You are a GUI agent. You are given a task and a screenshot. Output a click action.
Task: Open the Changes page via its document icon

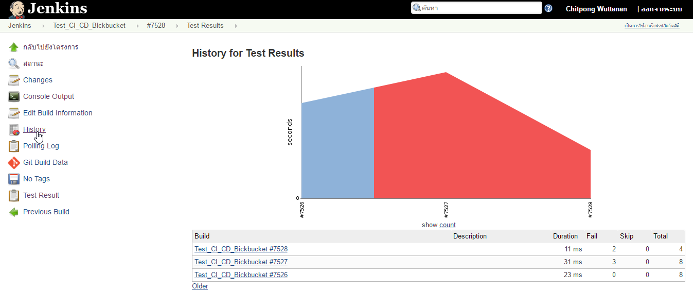pos(13,80)
